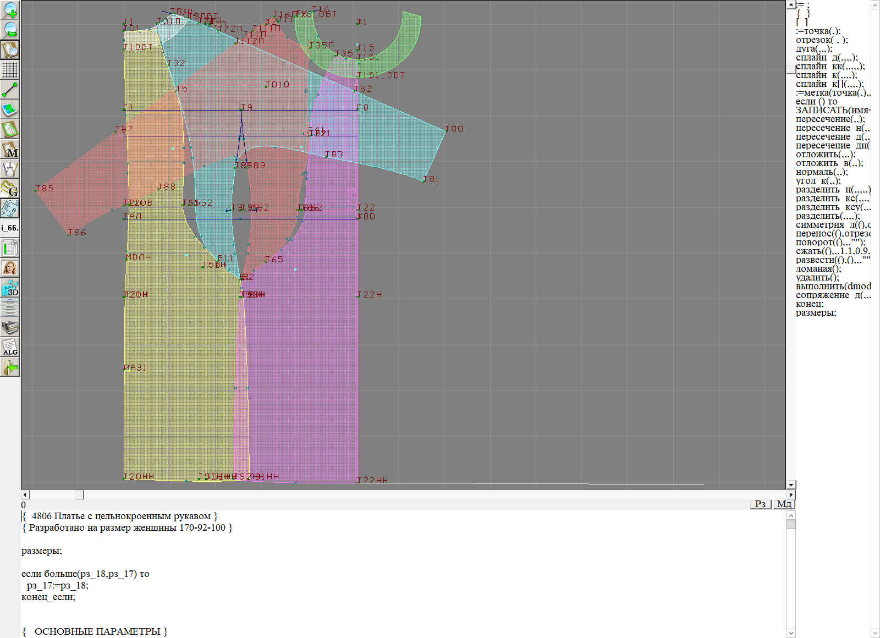Open the pattern pieces M icon
The image size is (880, 638).
pyautogui.click(x=10, y=150)
